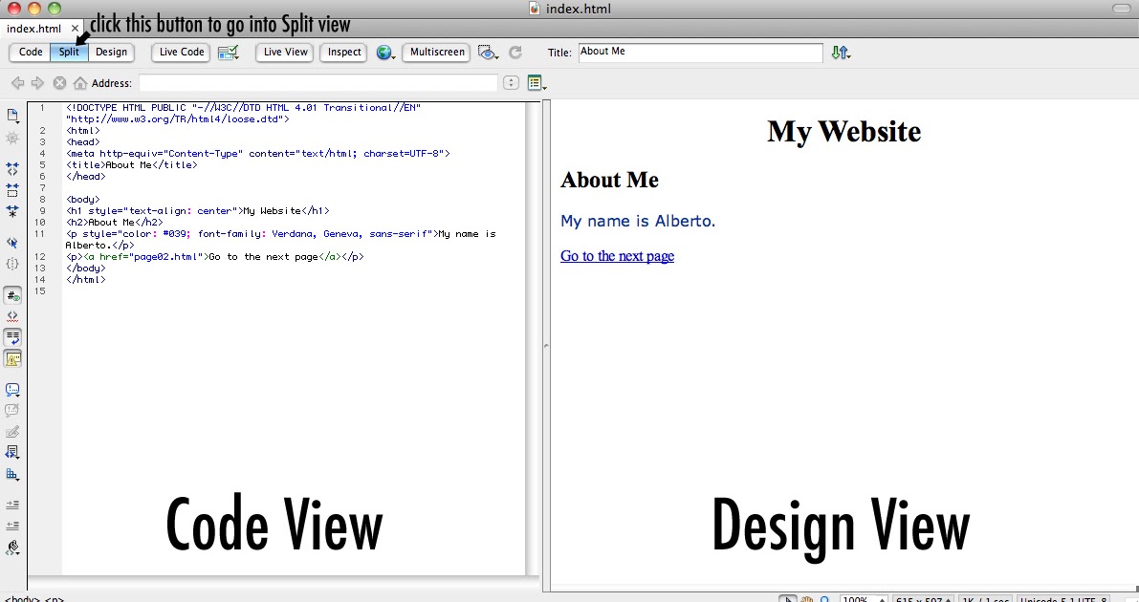Click the Balance Braces icon
This screenshot has height=602, width=1139.
coord(12,264)
